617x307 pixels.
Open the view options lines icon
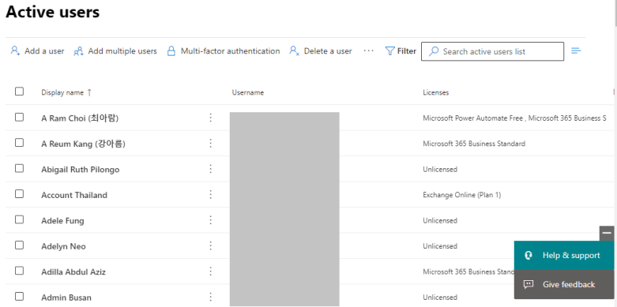click(x=576, y=51)
